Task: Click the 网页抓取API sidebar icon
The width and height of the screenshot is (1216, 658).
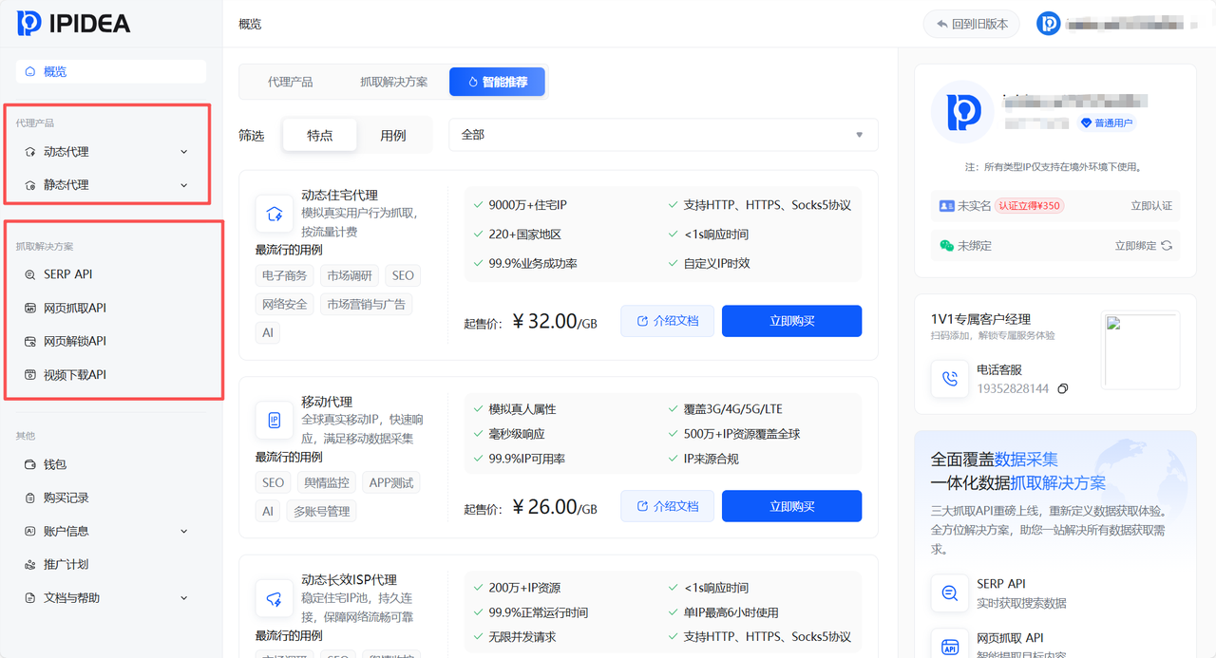Action: 30,308
